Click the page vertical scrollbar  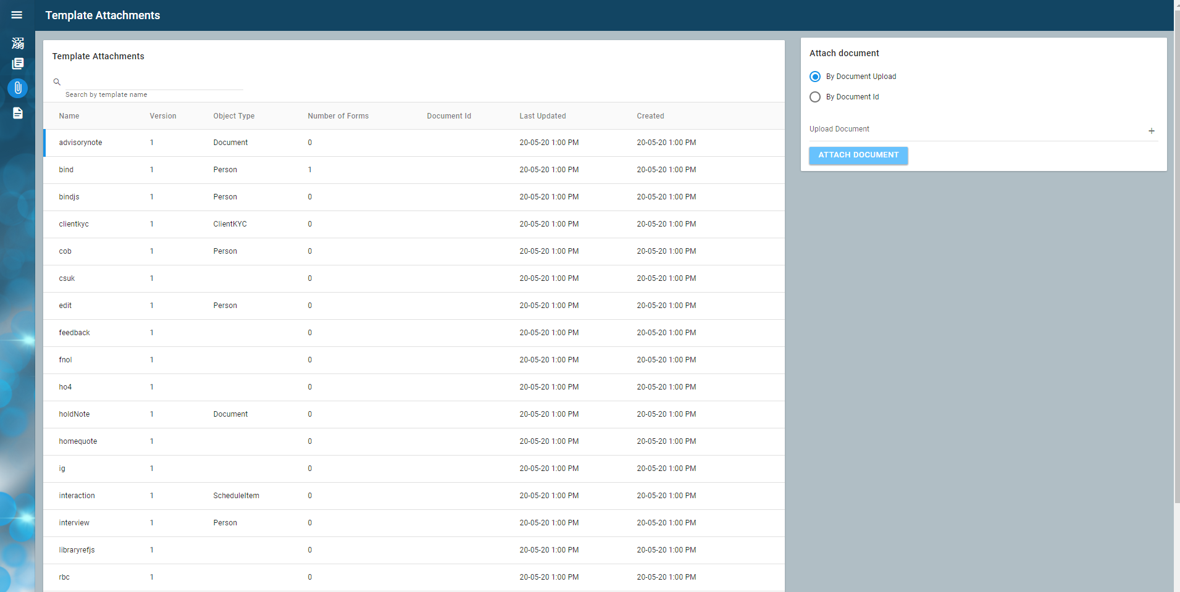1176,247
